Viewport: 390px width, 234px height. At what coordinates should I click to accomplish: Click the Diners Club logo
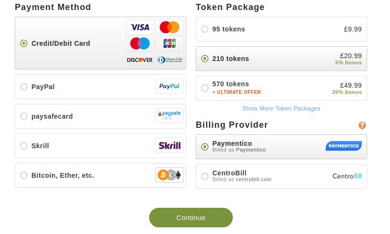tap(169, 60)
